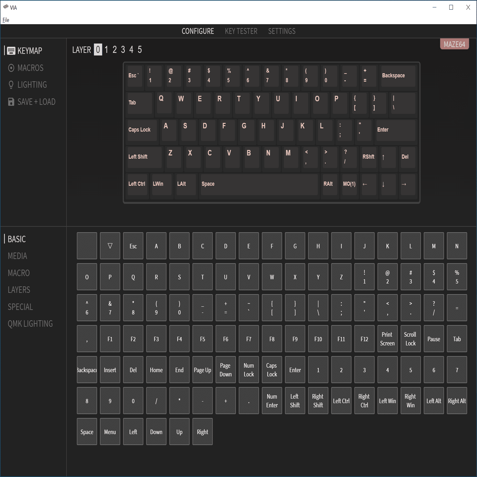Screen dimensions: 477x477
Task: Choose the blank empty keycode
Action: coord(87,246)
